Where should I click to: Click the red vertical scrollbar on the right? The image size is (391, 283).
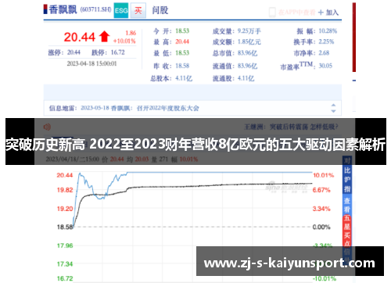[x=354, y=38]
